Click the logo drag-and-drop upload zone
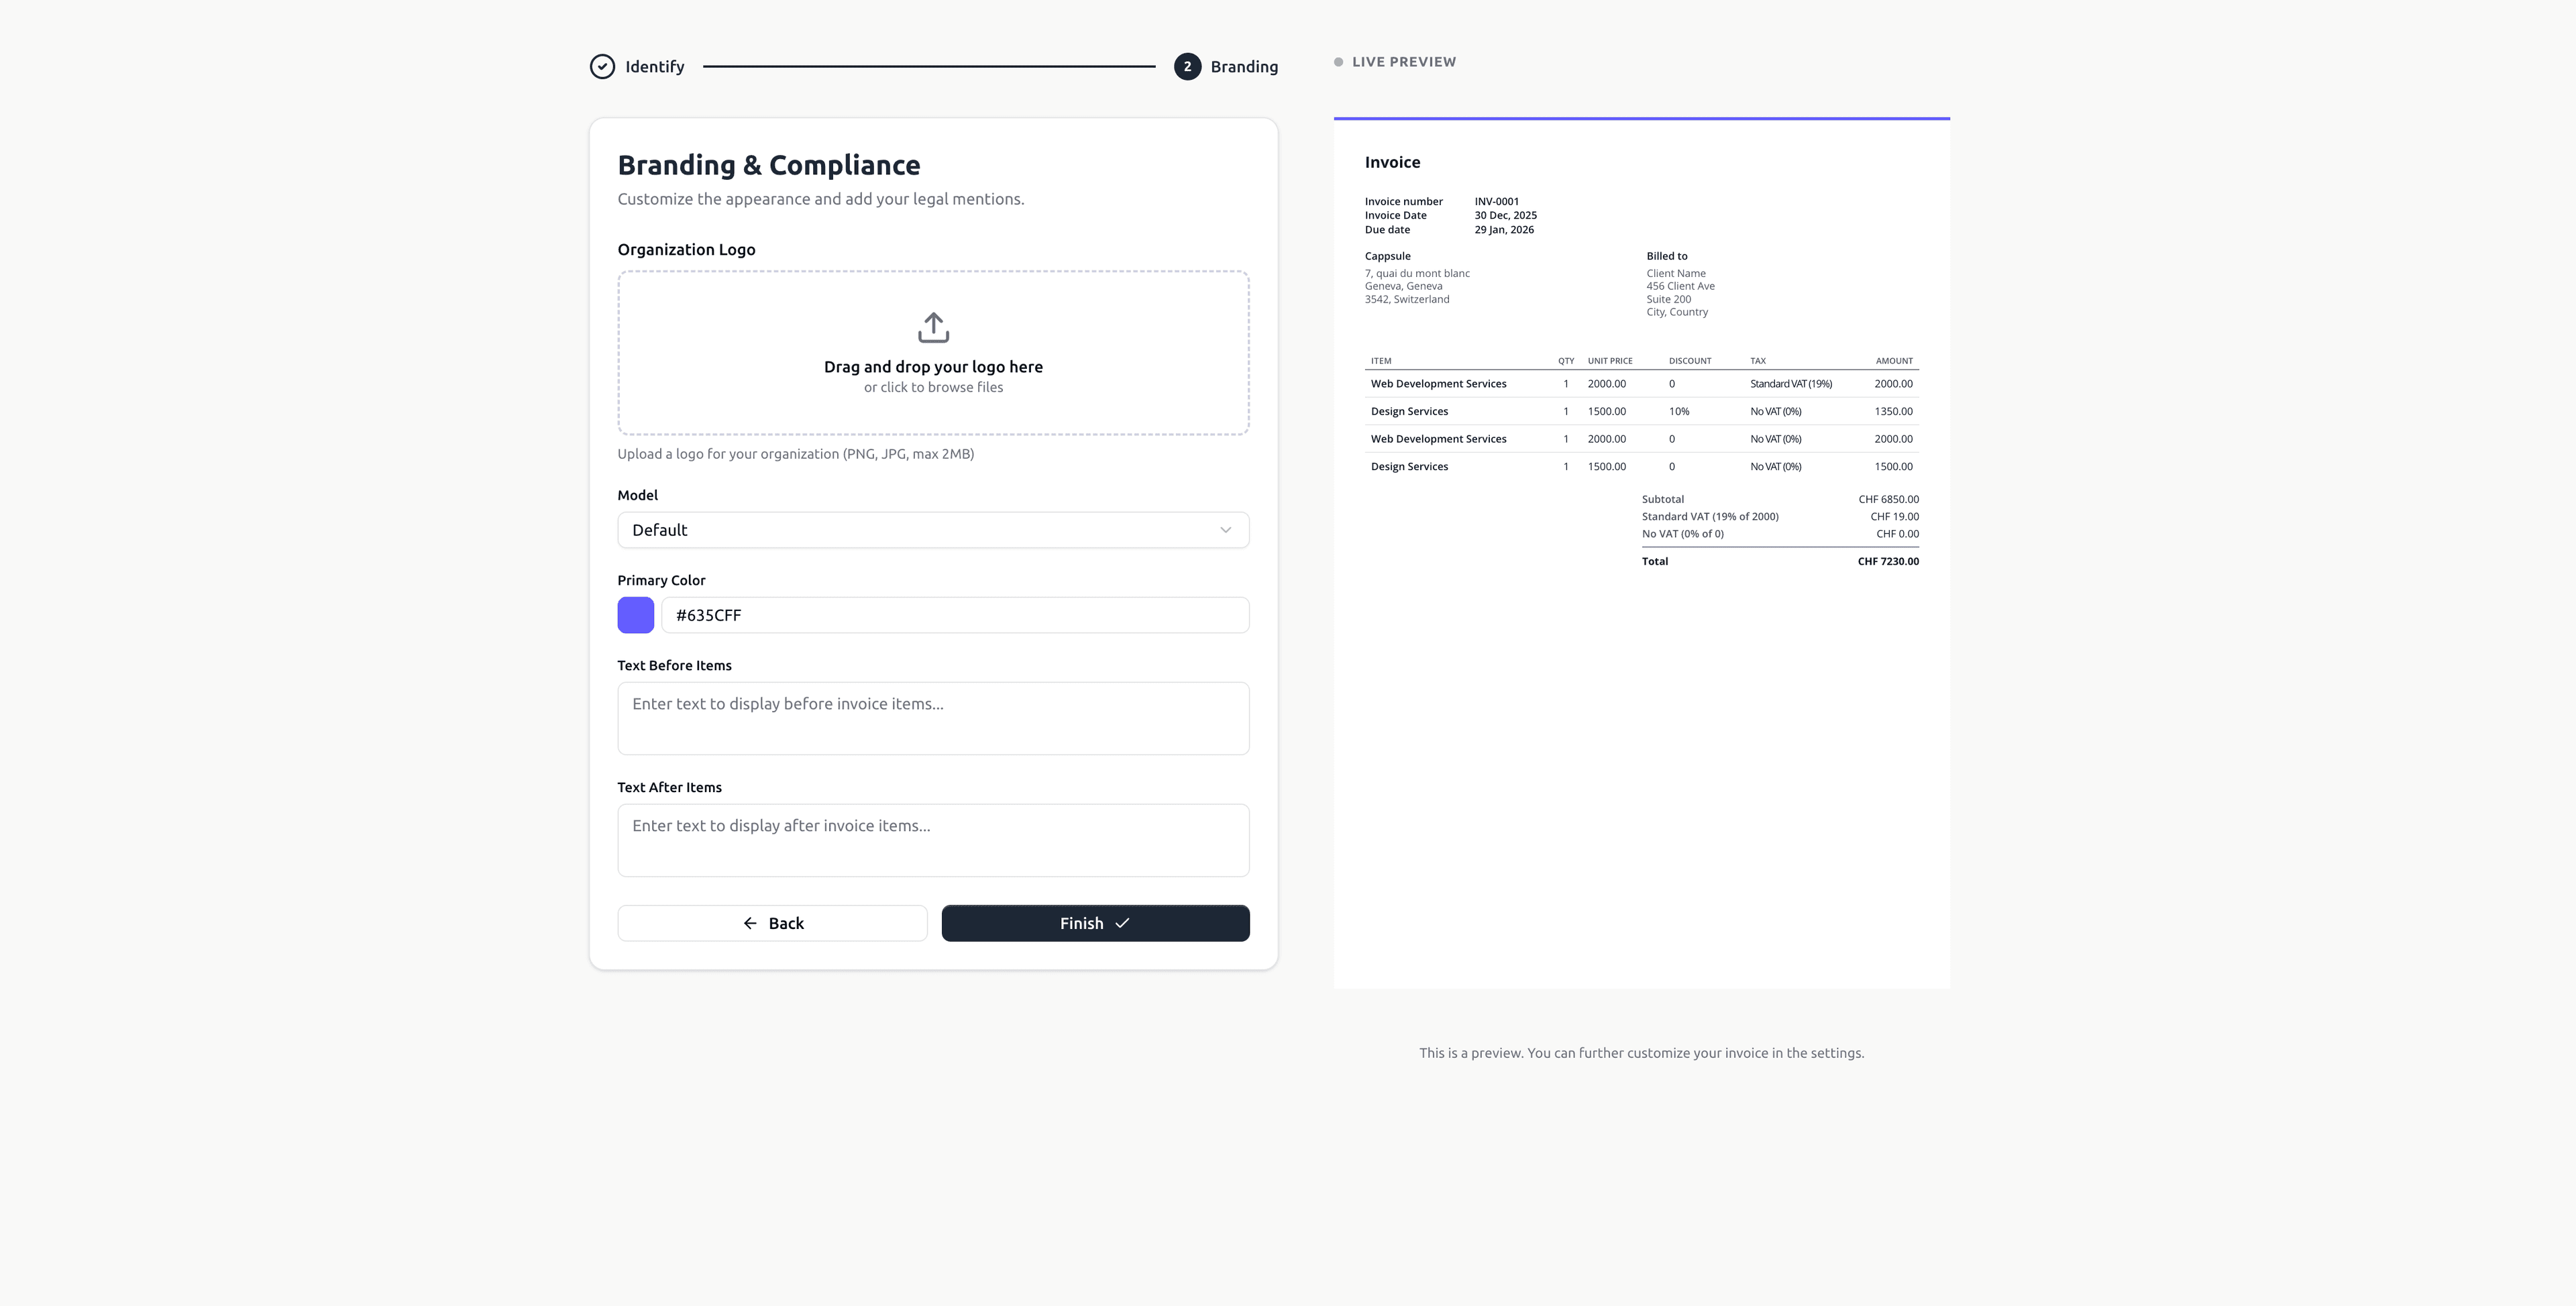Screen dimensions: 2576x1306 pyautogui.click(x=932, y=352)
